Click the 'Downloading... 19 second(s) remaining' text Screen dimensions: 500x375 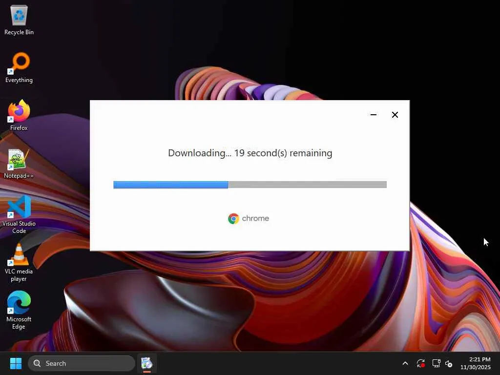[x=250, y=153]
